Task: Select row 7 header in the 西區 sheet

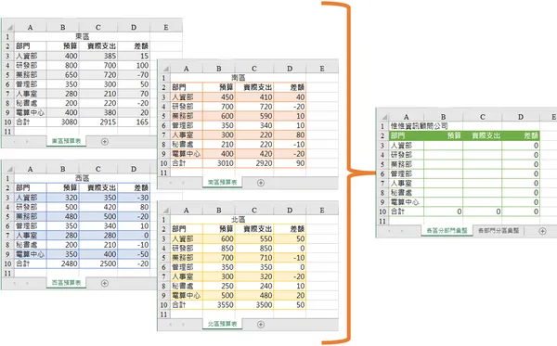Action: tap(7, 236)
